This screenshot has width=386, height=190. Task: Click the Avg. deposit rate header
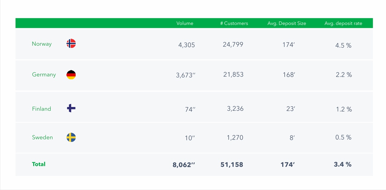pyautogui.click(x=343, y=23)
